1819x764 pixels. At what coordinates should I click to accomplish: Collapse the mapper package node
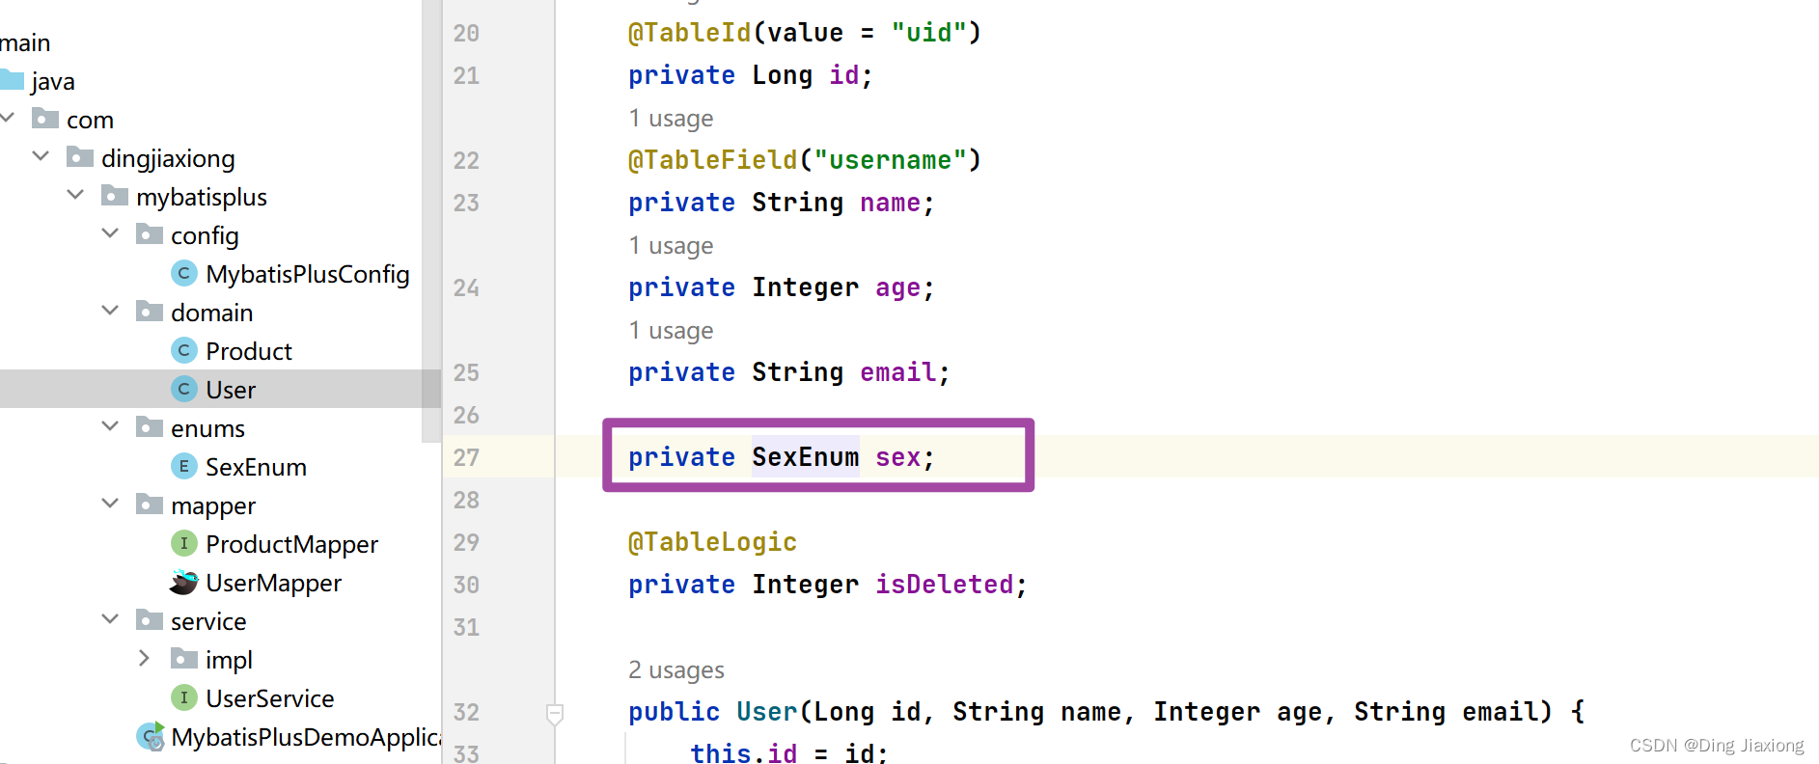pos(110,504)
